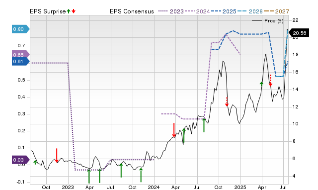This screenshot has width=318, height=190.
Task: Click the green beat arrow after Jul 2024
Action: click(x=204, y=125)
